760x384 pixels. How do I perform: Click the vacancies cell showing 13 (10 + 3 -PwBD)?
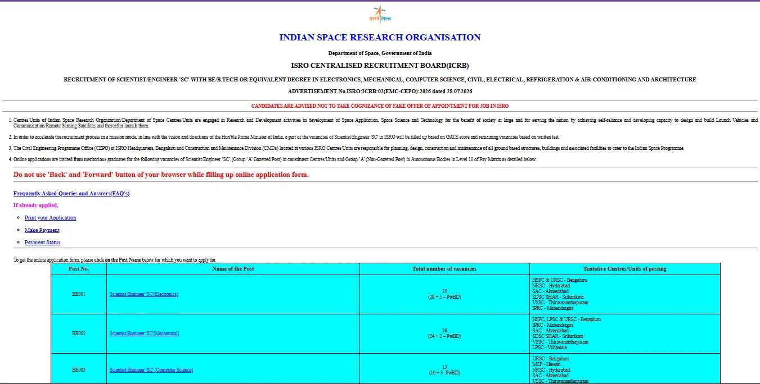pos(444,370)
